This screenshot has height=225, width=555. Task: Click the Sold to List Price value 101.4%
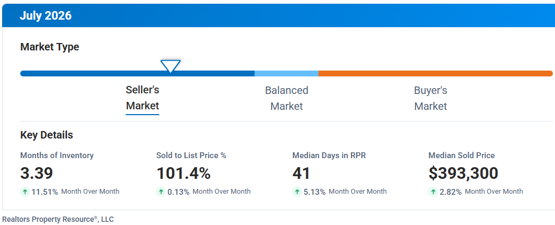tap(183, 173)
